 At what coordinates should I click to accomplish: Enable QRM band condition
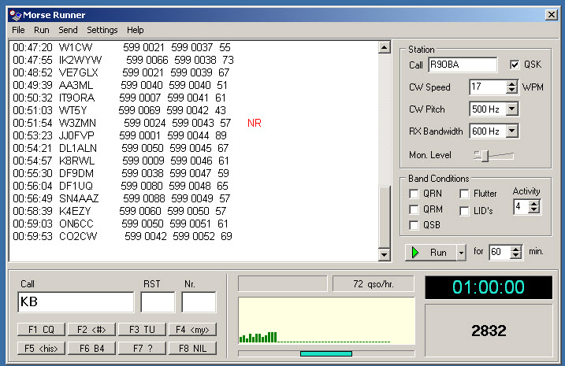tap(414, 209)
